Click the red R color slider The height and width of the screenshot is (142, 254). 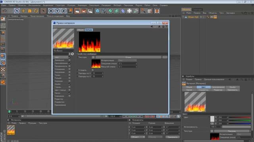240,118
